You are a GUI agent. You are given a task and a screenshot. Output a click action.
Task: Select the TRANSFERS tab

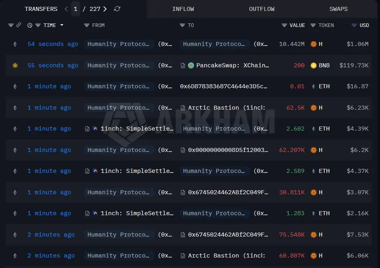click(x=41, y=9)
